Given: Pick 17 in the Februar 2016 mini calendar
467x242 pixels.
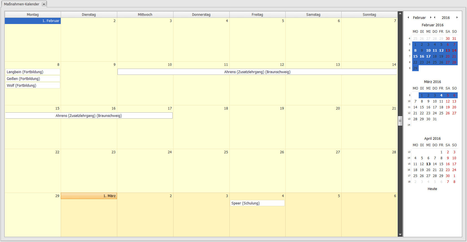Looking at the screenshot, I should click(428, 56).
